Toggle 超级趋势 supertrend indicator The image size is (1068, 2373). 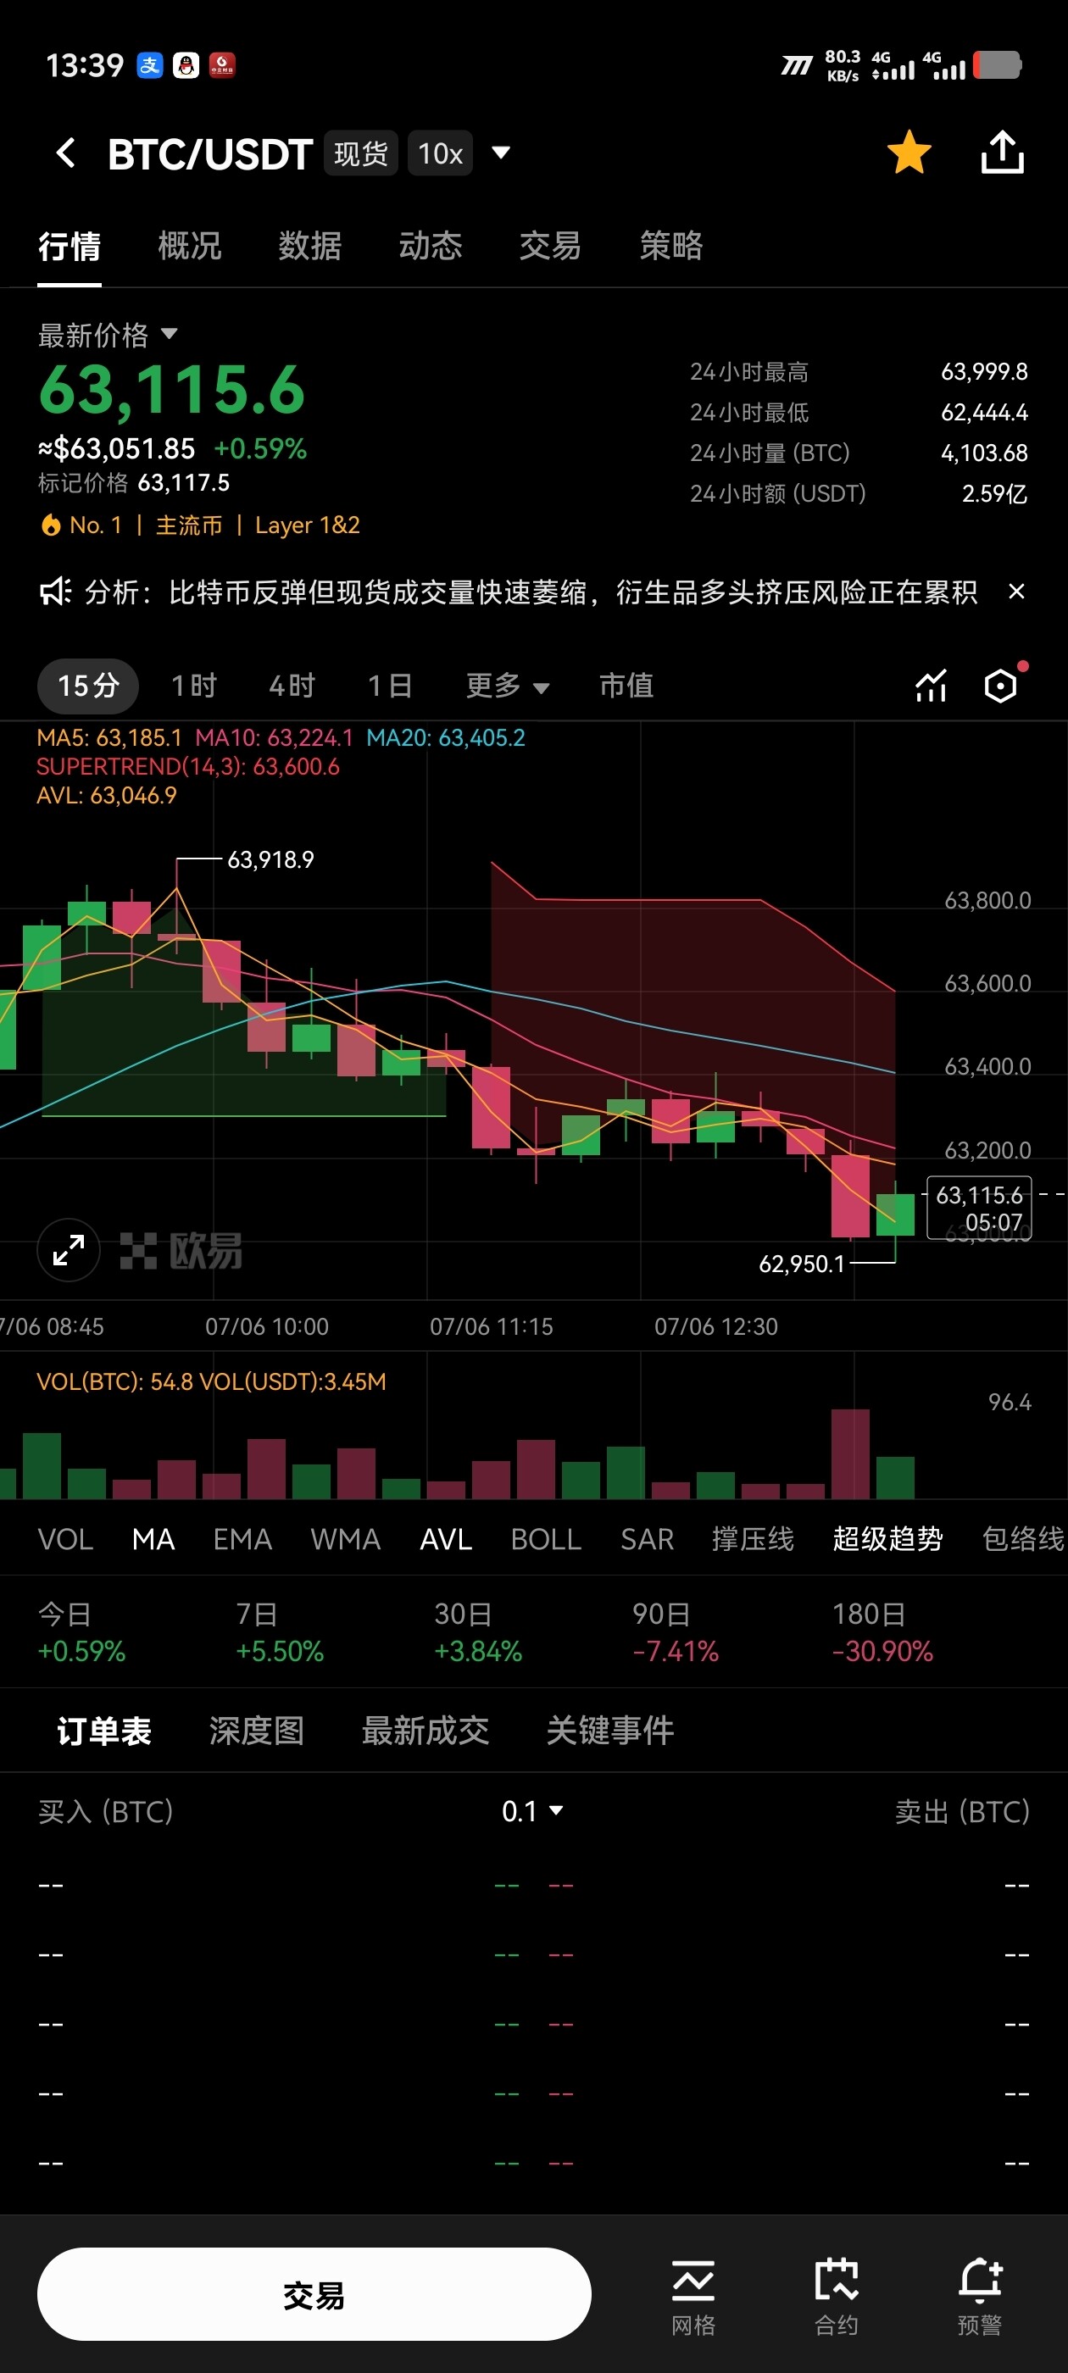click(x=887, y=1538)
